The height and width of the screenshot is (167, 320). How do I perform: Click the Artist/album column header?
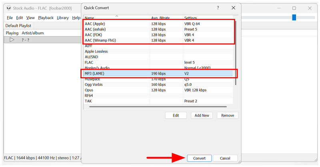click(33, 33)
